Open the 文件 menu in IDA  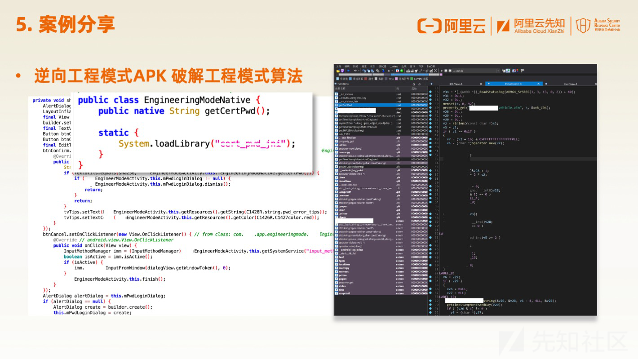tap(339, 66)
